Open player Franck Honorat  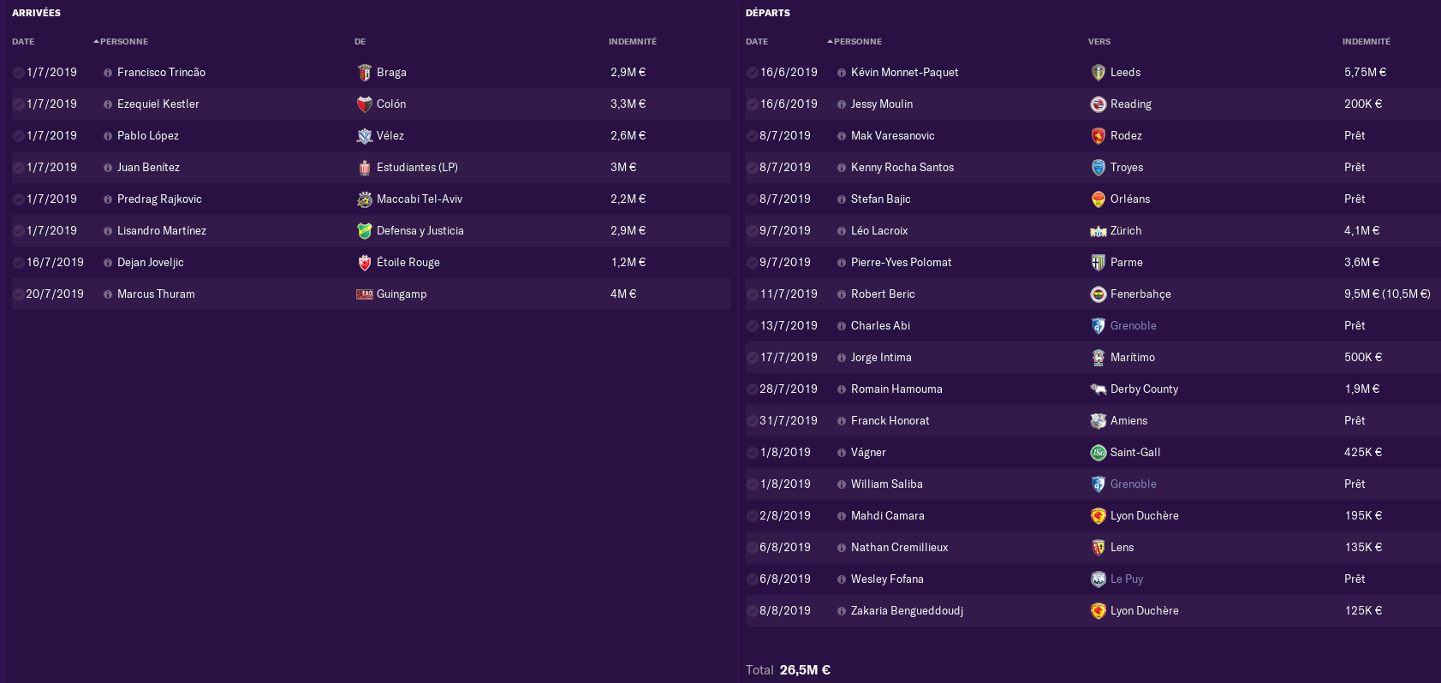click(890, 421)
